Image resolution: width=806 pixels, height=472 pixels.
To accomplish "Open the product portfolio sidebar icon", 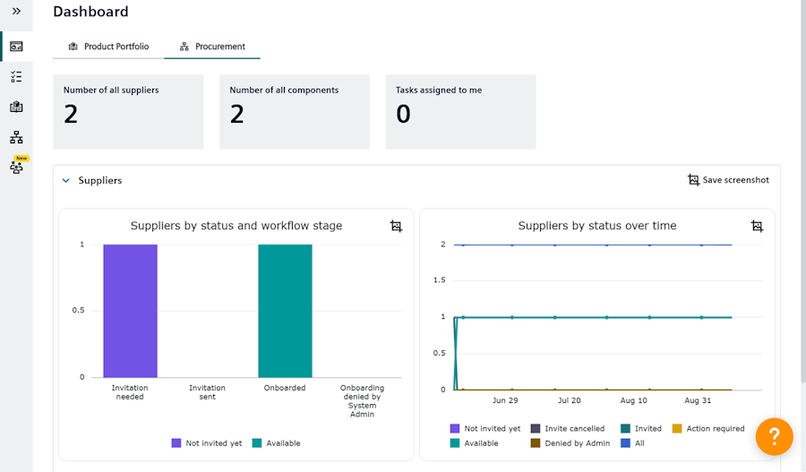I will coord(16,107).
